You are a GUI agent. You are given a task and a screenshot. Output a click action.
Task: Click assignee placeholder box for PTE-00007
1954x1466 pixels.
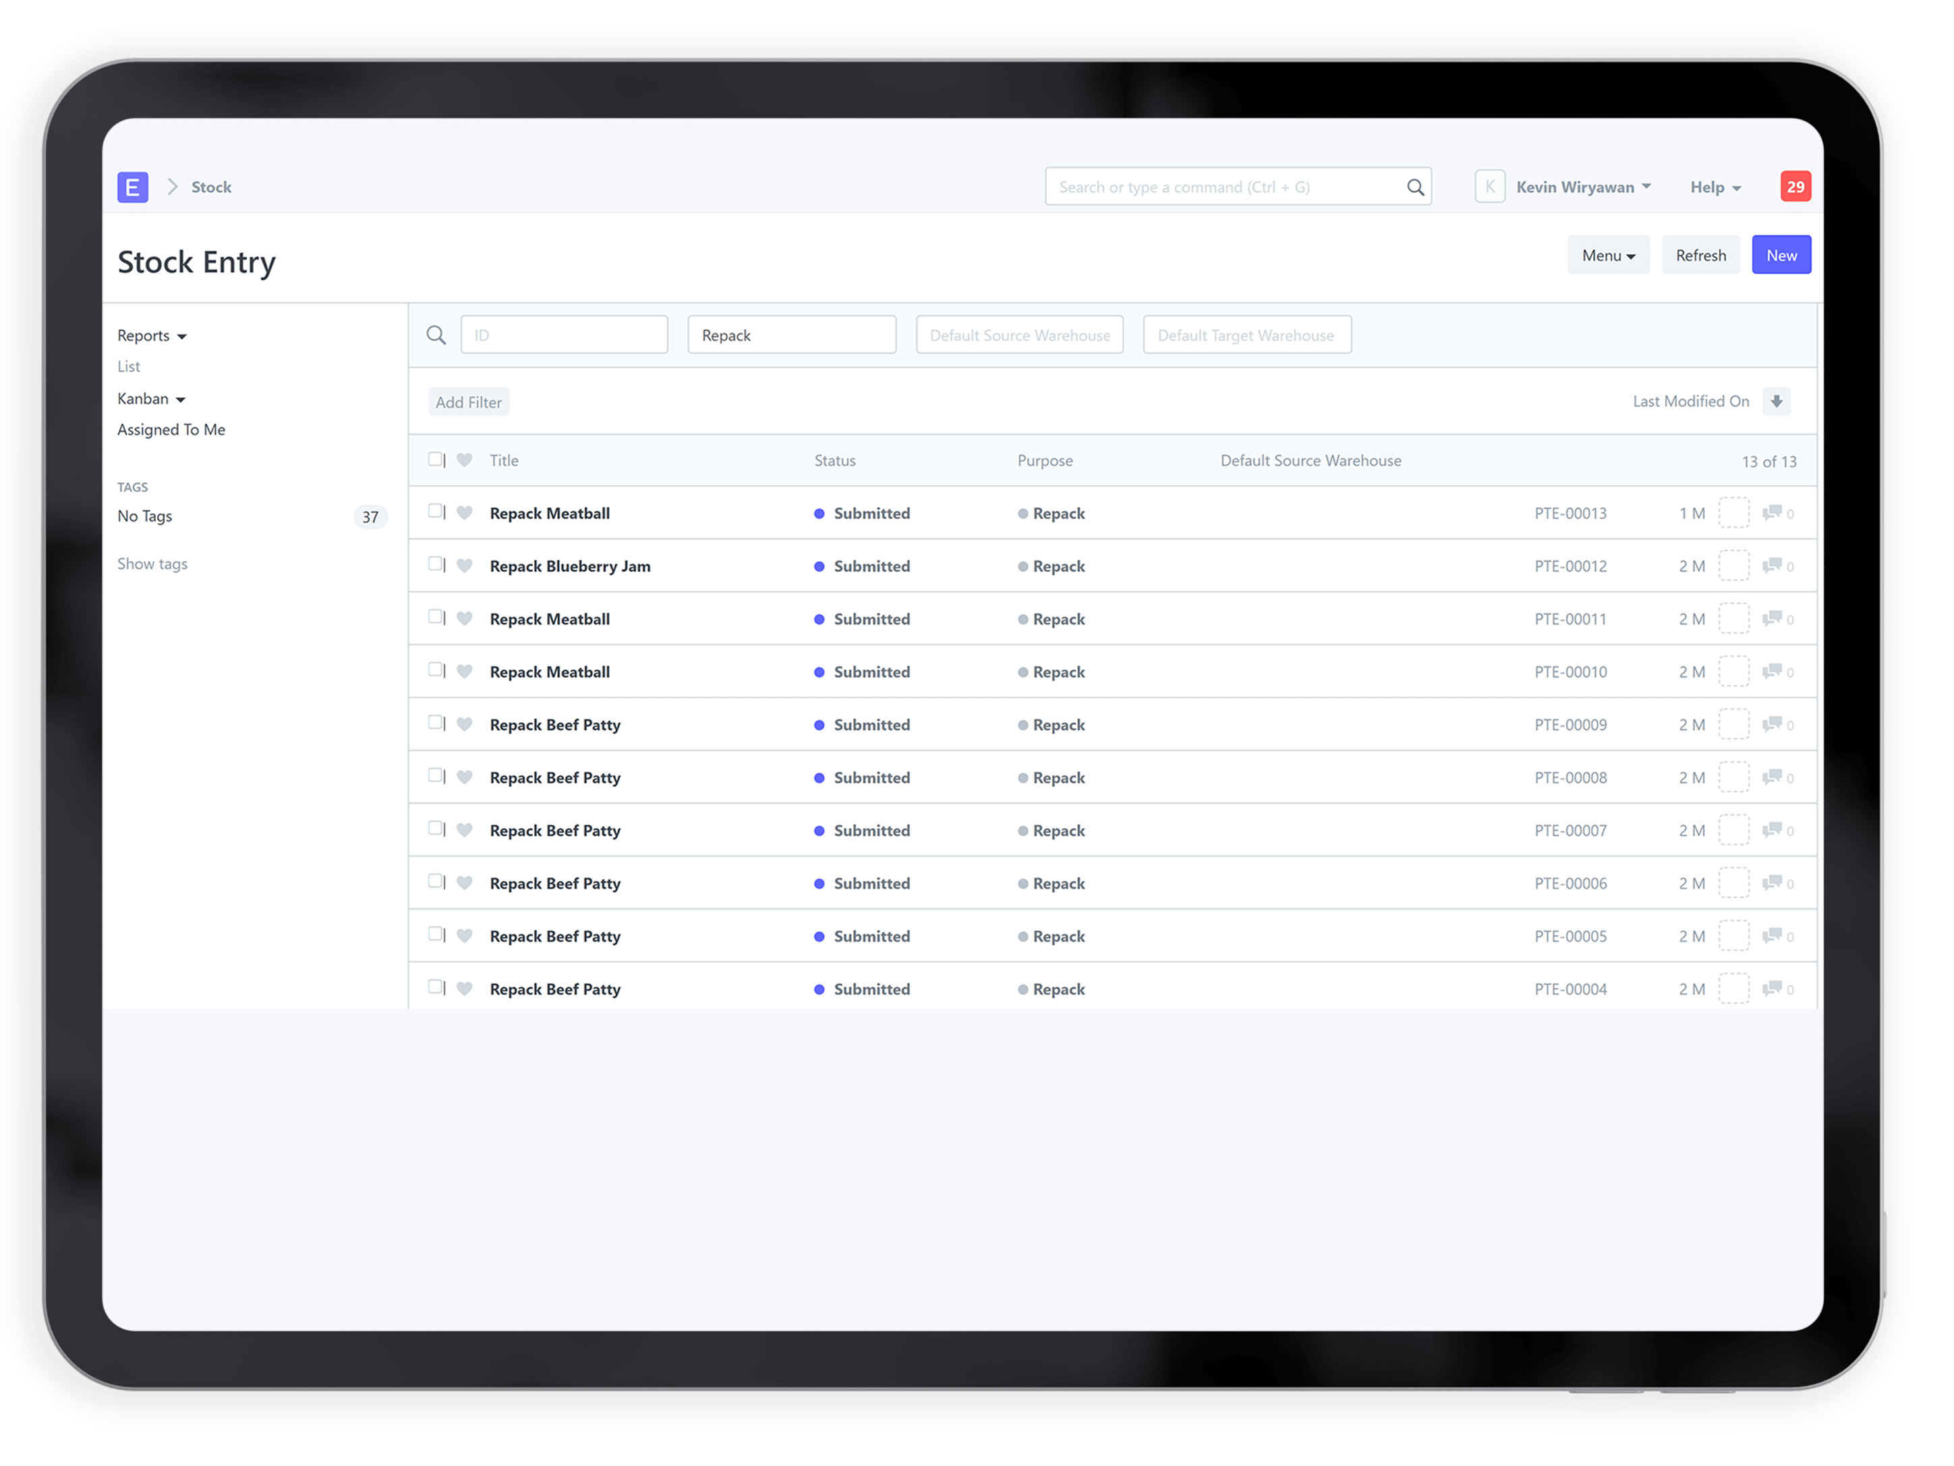point(1733,831)
